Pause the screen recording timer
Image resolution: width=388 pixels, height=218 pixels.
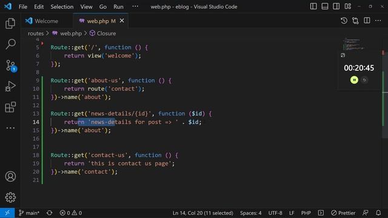pos(354,80)
